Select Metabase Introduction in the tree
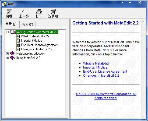Screen dimensions: 148x121 coord(30,54)
